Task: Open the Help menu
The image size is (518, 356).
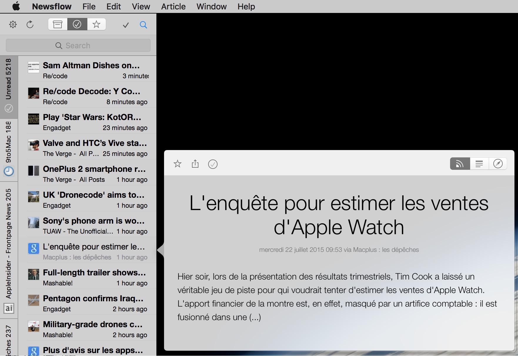Action: pos(246,6)
